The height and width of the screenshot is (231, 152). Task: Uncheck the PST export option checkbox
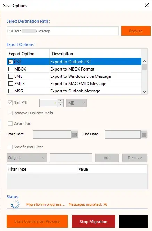click(x=11, y=61)
